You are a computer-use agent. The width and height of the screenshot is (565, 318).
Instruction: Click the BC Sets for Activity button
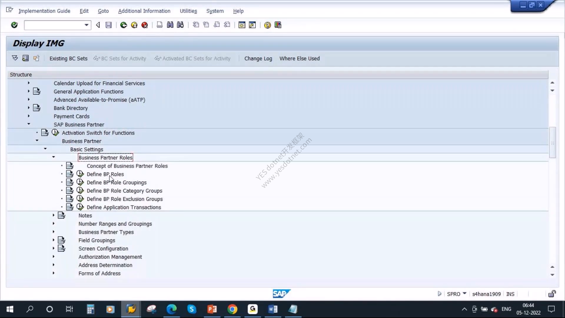pyautogui.click(x=120, y=58)
